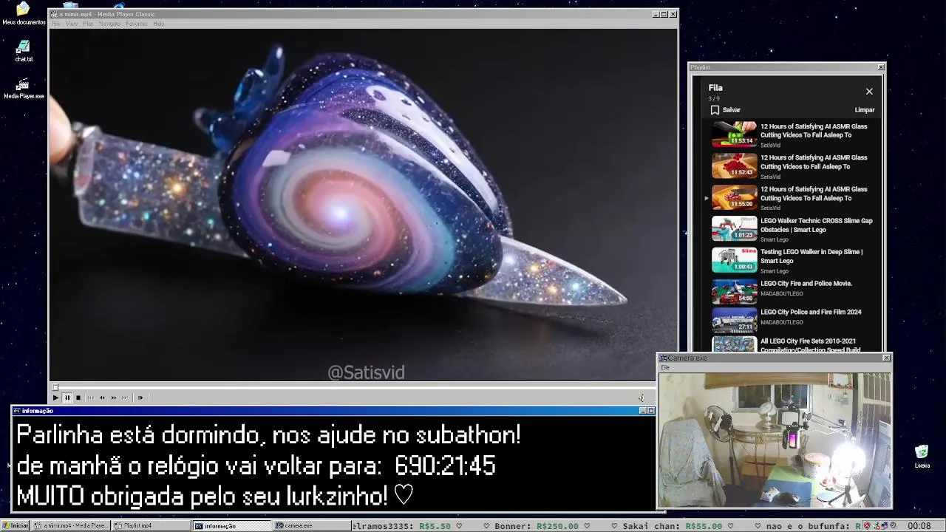Open the File menu in Camera.exe window
946x532 pixels.
(665, 367)
